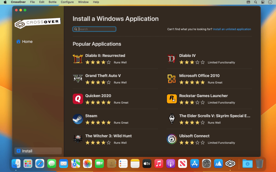
Task: Click the Install button in sidebar
Action: [38, 151]
